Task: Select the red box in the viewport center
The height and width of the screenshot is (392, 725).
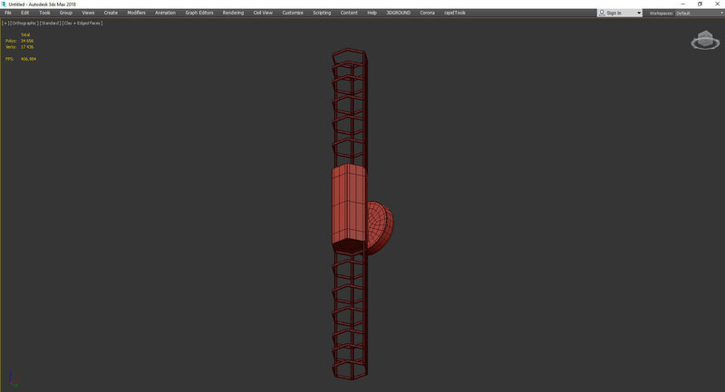Action: pyautogui.click(x=346, y=206)
